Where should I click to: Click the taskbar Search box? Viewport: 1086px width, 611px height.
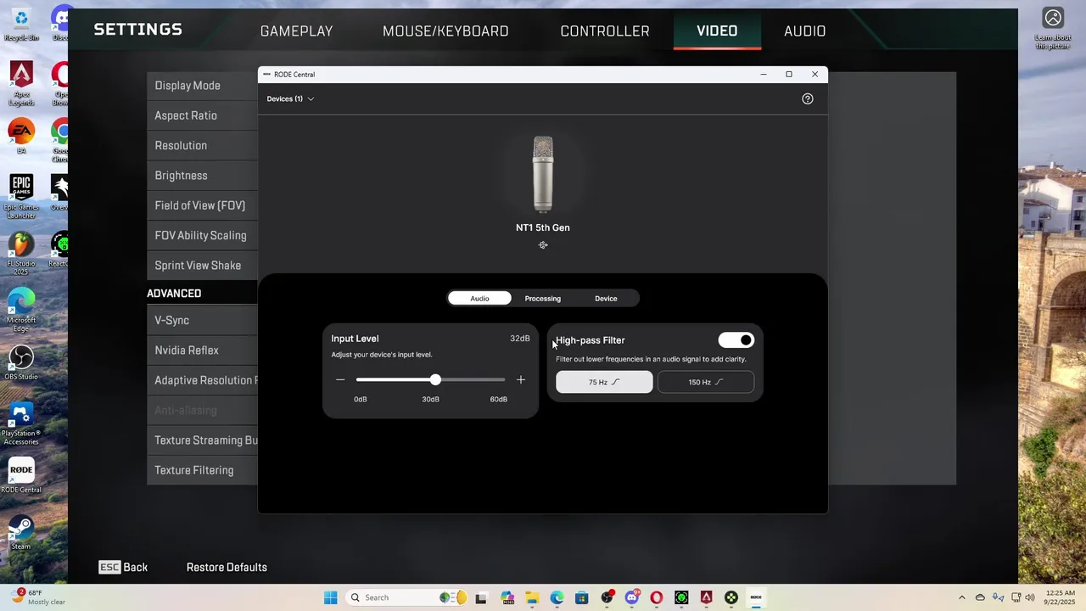tap(407, 597)
